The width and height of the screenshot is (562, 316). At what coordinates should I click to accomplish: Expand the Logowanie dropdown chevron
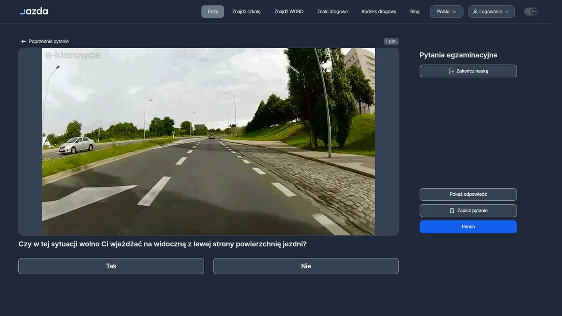pyautogui.click(x=507, y=12)
